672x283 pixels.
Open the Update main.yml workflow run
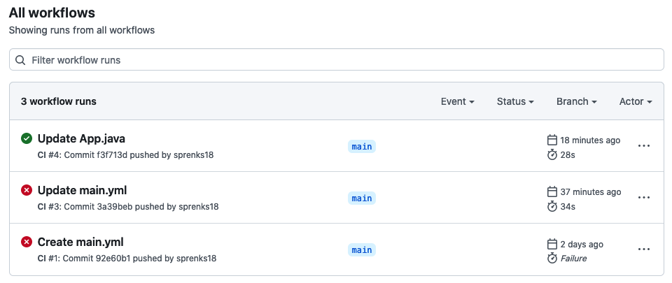83,190
